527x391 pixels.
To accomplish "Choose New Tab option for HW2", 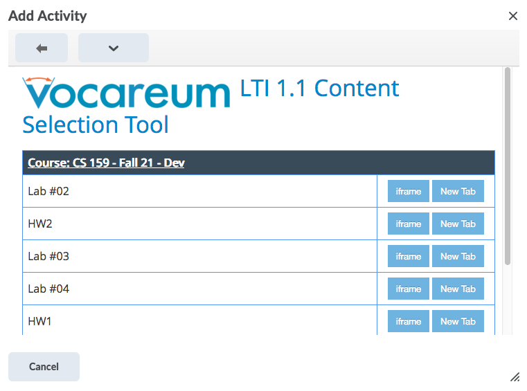I will [458, 224].
